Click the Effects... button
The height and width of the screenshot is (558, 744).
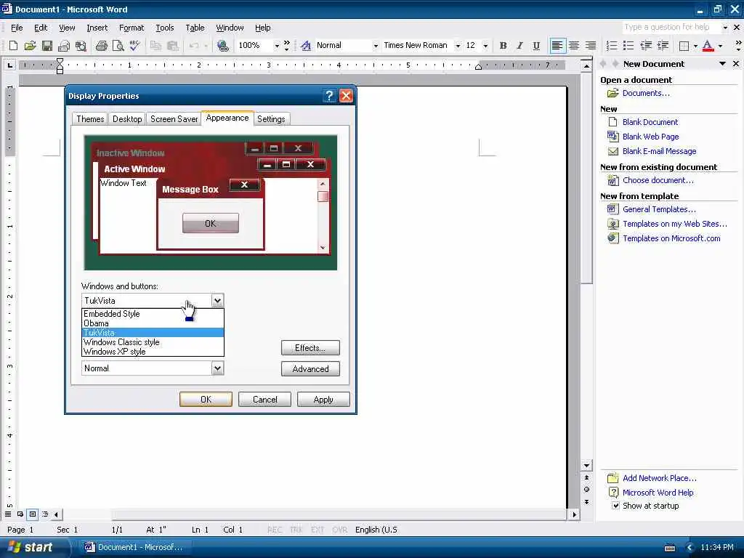coord(310,348)
